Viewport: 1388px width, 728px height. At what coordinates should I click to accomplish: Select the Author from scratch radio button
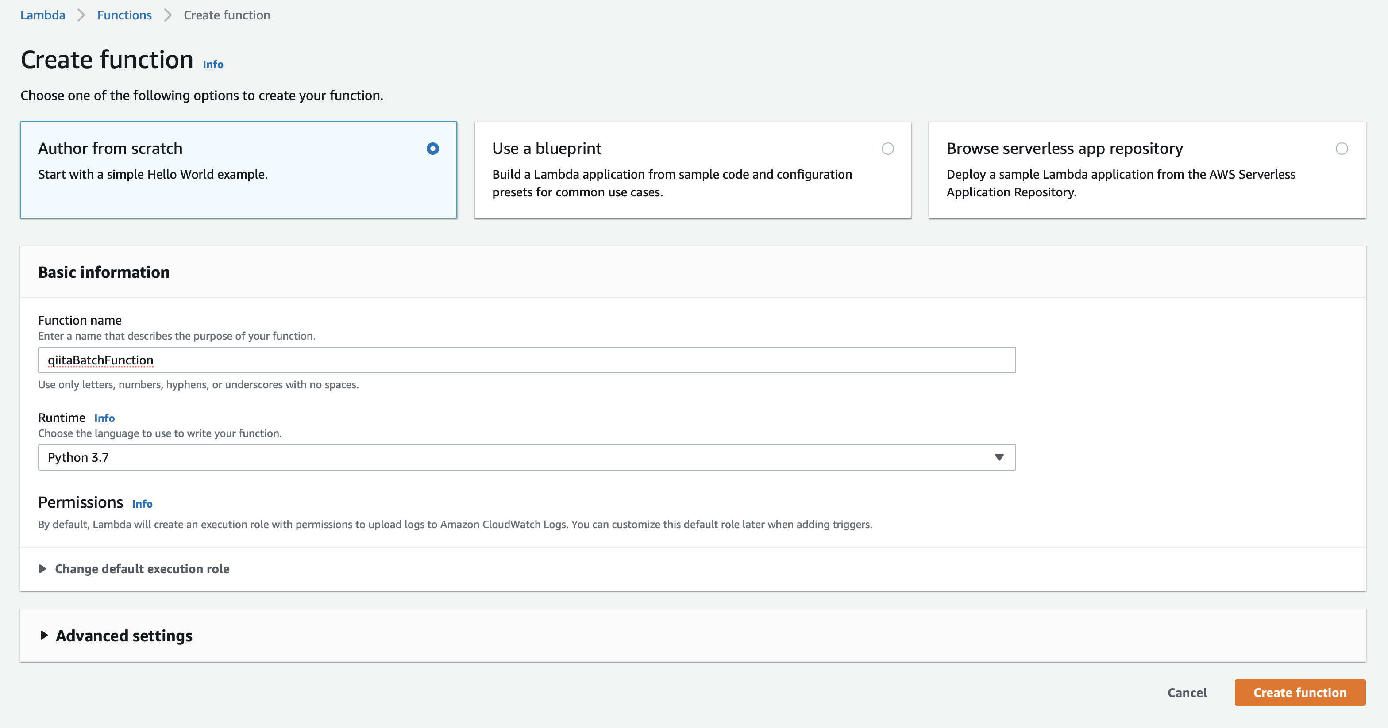433,149
